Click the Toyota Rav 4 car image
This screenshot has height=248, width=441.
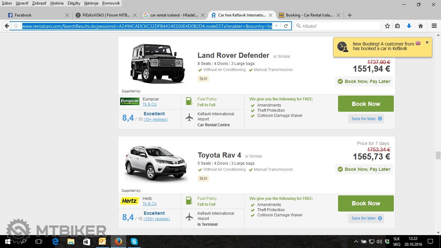(155, 163)
